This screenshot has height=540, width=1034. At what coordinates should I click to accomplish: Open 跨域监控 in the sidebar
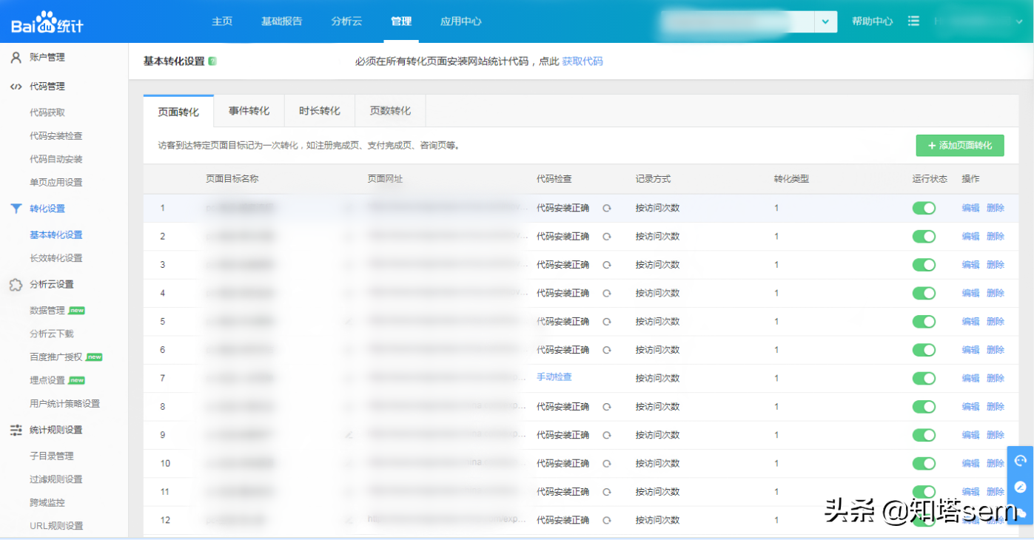[x=47, y=503]
